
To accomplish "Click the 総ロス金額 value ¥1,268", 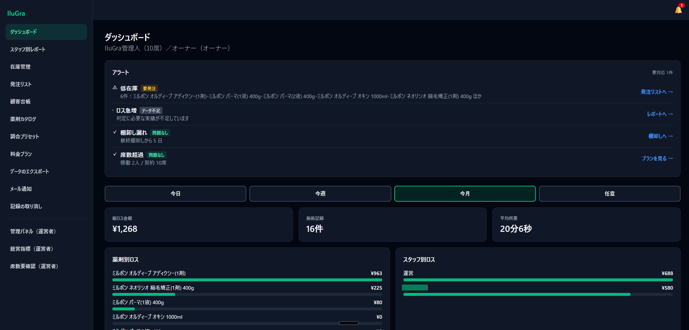I will pos(125,229).
